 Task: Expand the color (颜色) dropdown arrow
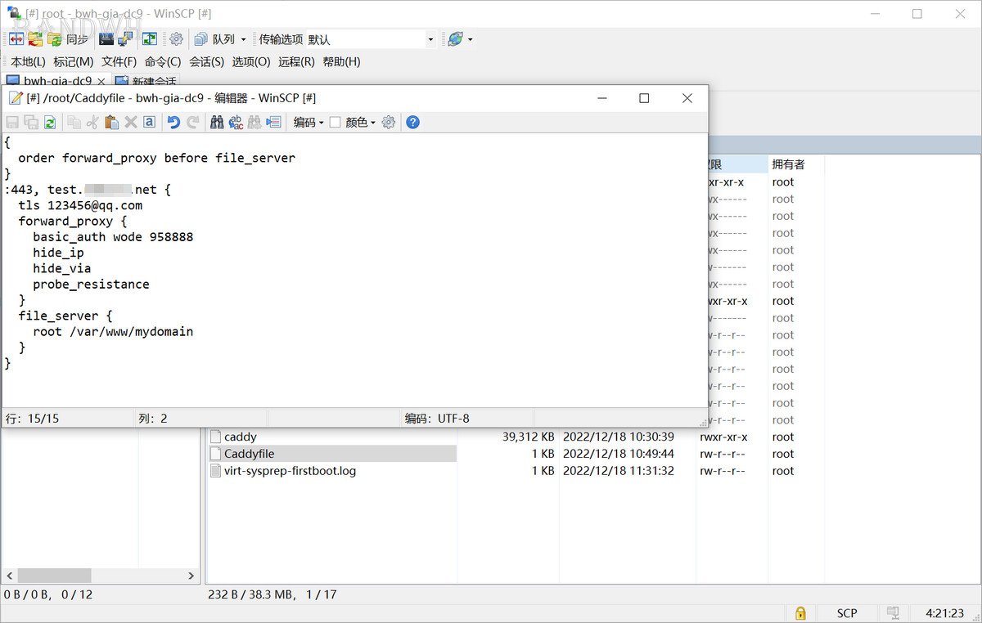click(373, 122)
